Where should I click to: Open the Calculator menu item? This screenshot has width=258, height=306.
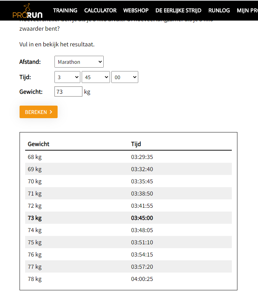pyautogui.click(x=100, y=10)
